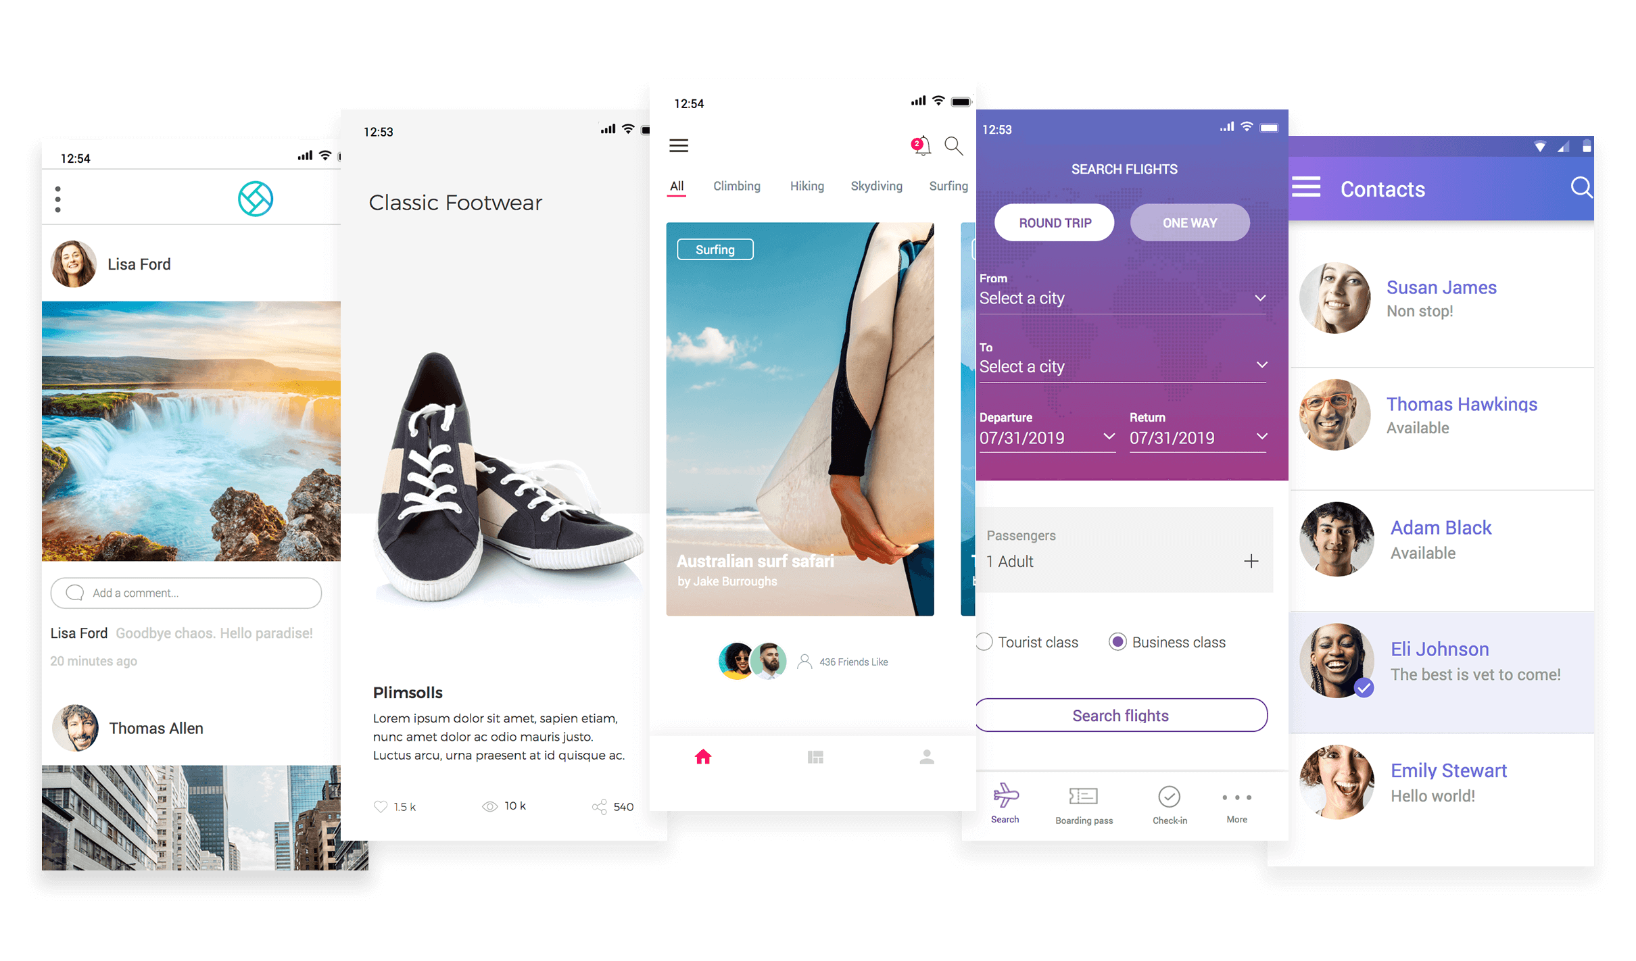Expand the From city dropdown
The image size is (1636, 961).
(1261, 299)
